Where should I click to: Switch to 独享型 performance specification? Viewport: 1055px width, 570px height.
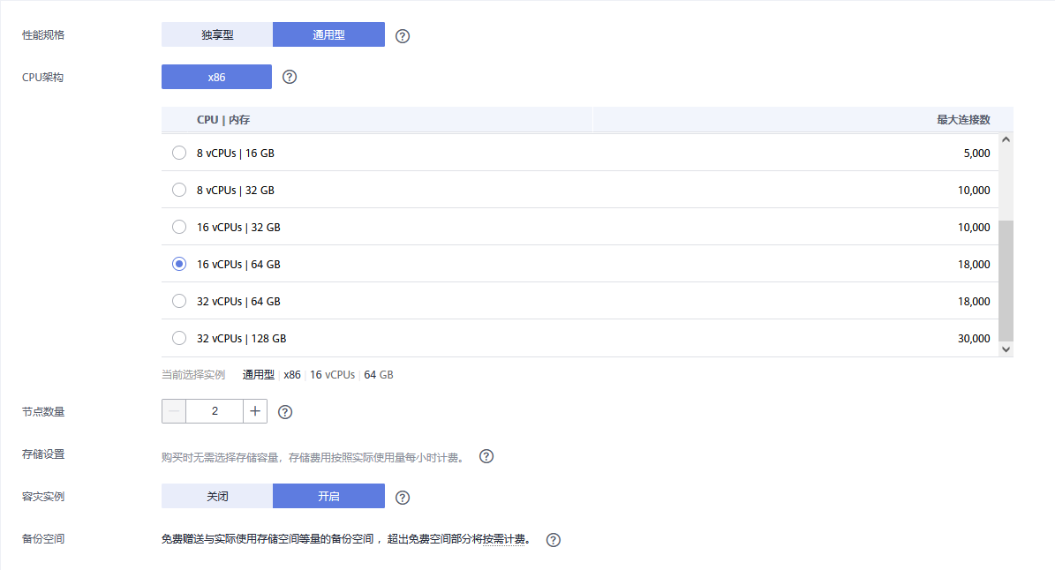[x=216, y=34]
